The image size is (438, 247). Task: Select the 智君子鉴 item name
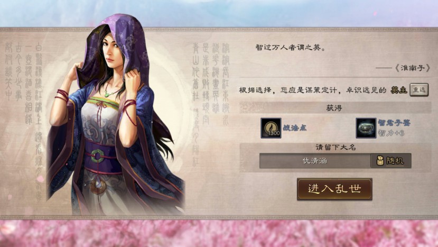[394, 123]
